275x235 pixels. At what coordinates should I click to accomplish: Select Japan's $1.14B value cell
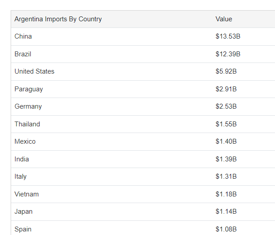226,211
